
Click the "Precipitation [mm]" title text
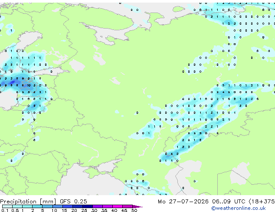coord(28,202)
